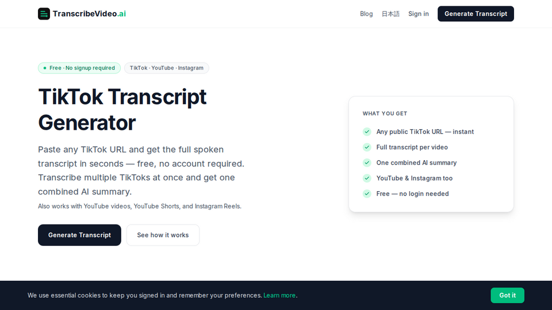Dismiss cookie banner with Got it
552x310 pixels.
[507, 295]
